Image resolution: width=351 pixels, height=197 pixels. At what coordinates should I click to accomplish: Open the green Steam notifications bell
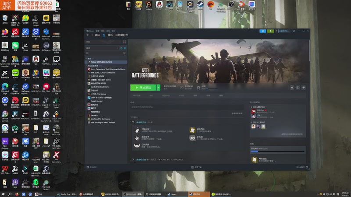pyautogui.click(x=270, y=31)
